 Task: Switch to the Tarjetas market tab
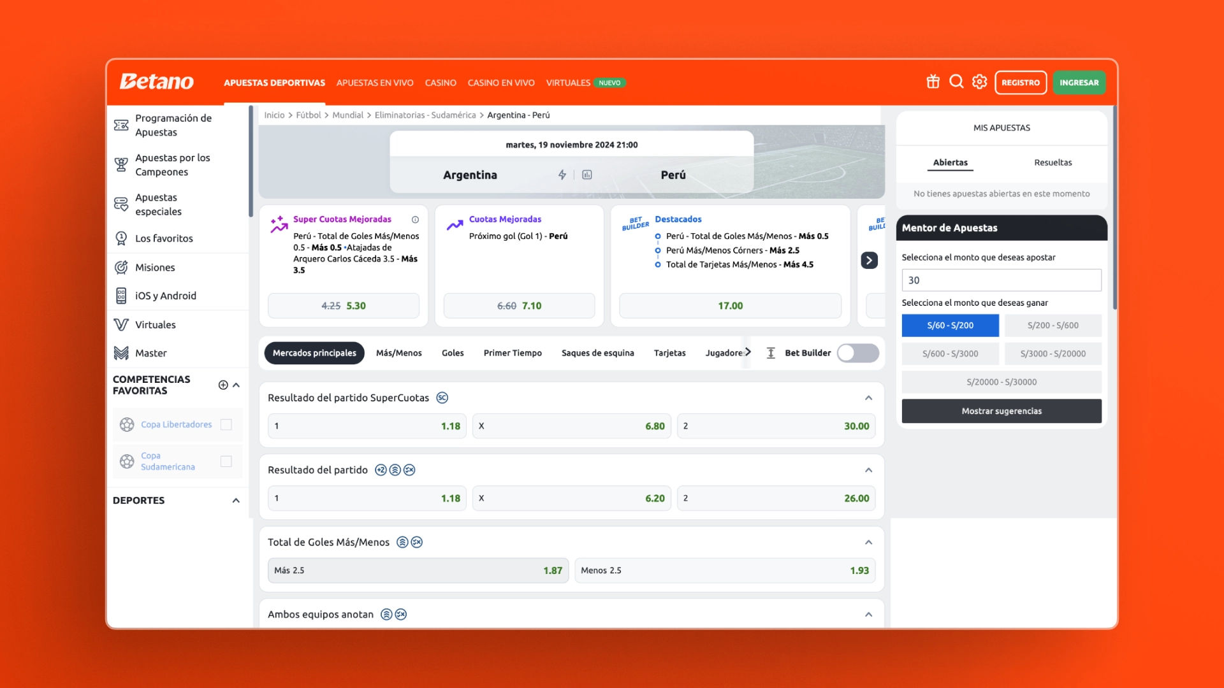[x=669, y=353]
